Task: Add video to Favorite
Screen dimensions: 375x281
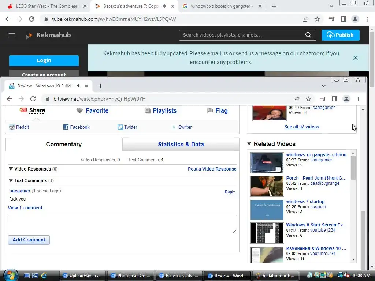Action: 97,110
